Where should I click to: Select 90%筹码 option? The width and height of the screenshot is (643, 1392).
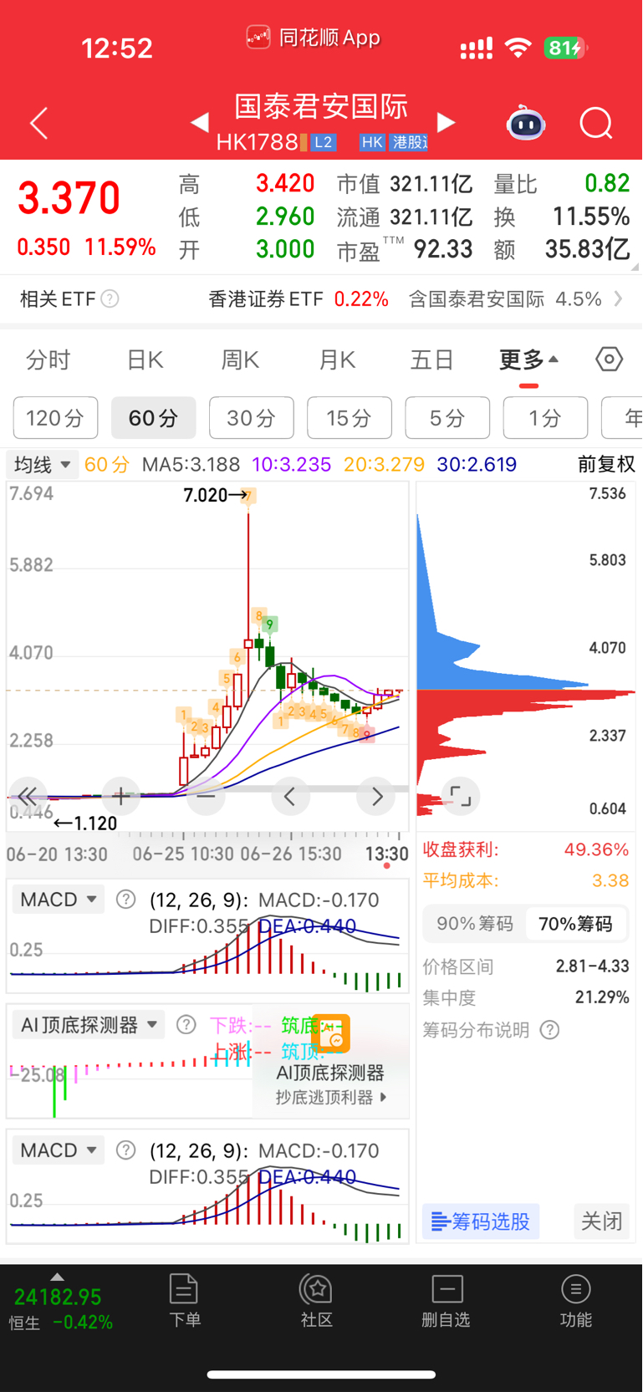pos(475,923)
